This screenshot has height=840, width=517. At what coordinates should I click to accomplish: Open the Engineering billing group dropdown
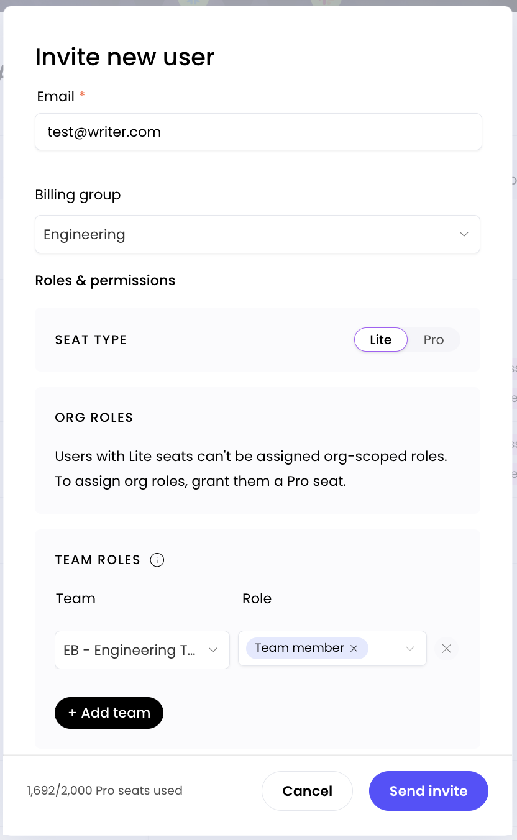[257, 234]
